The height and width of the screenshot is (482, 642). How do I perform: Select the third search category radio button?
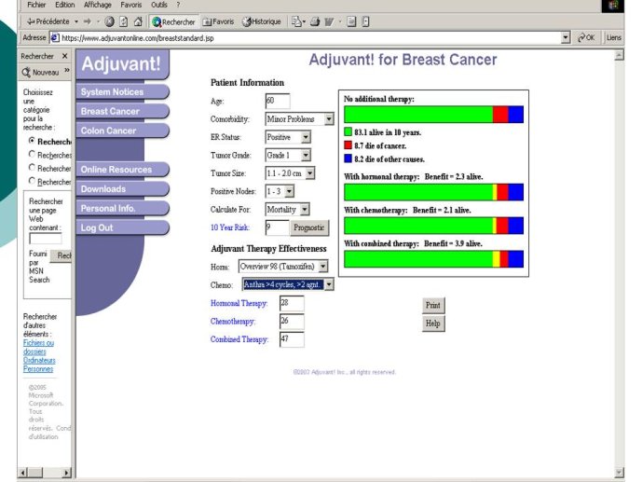pyautogui.click(x=32, y=167)
